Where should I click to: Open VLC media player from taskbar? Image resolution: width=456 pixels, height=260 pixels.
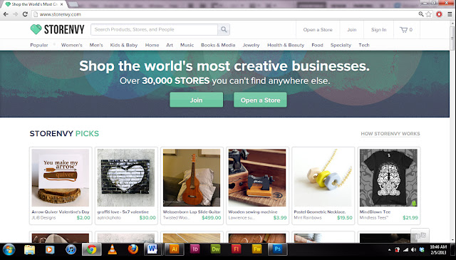coord(113,249)
